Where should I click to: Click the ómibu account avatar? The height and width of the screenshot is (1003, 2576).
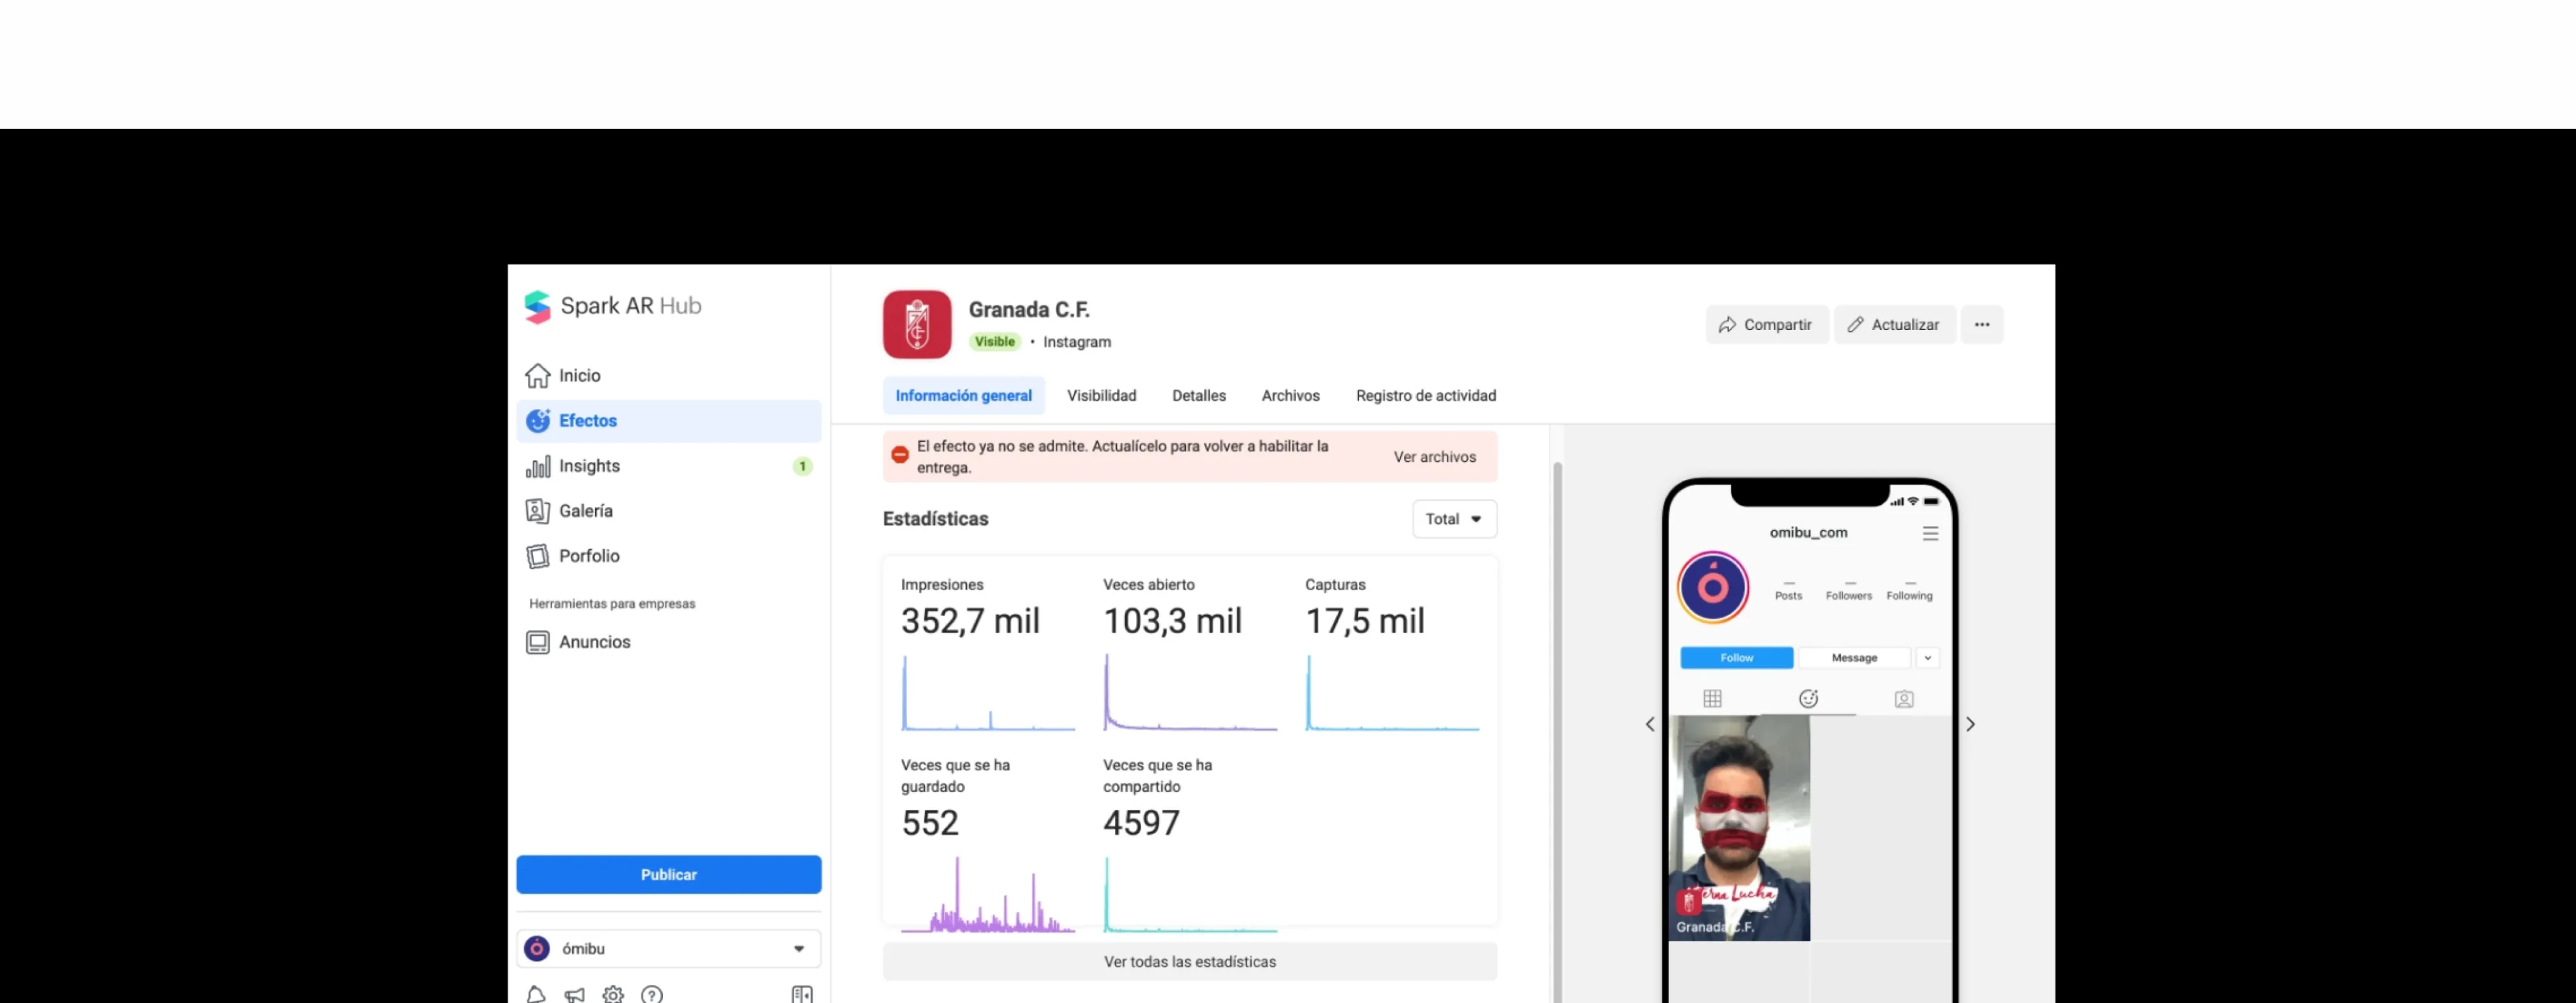(x=537, y=949)
